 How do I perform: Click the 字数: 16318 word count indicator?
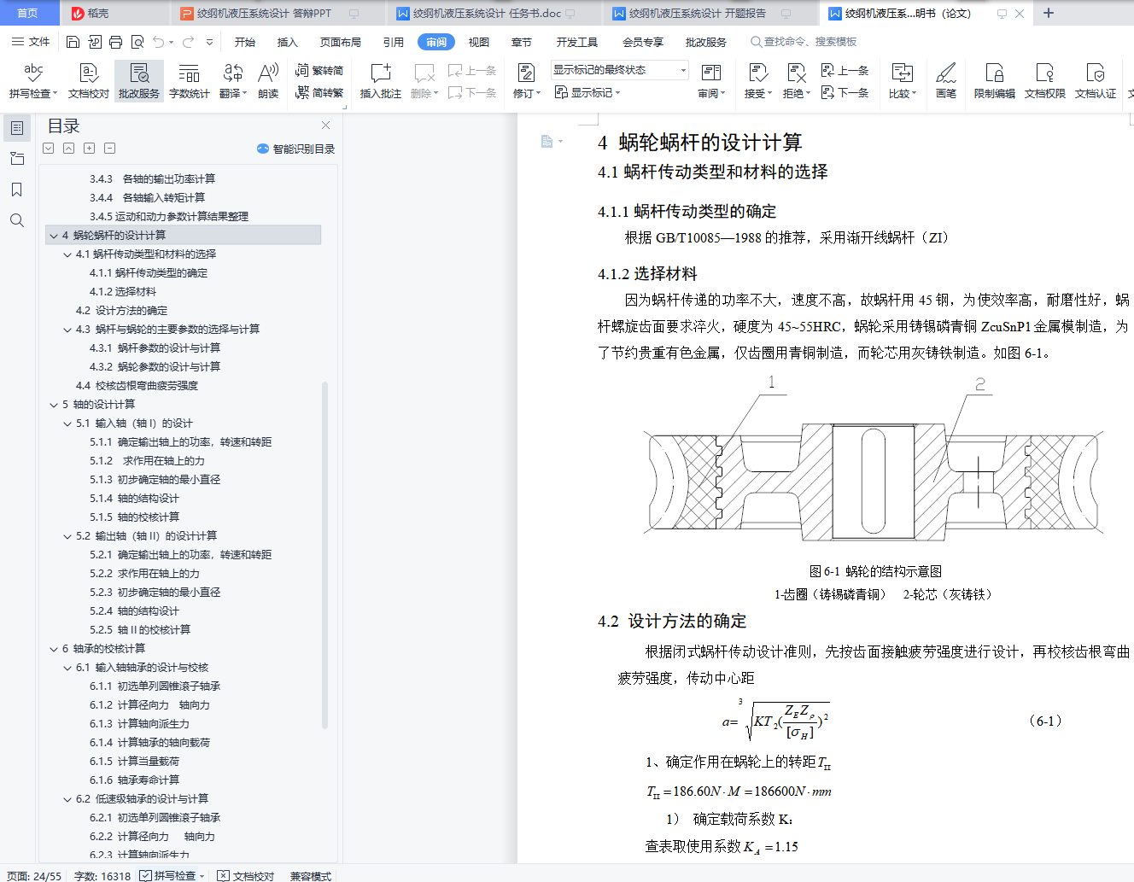coord(102,876)
